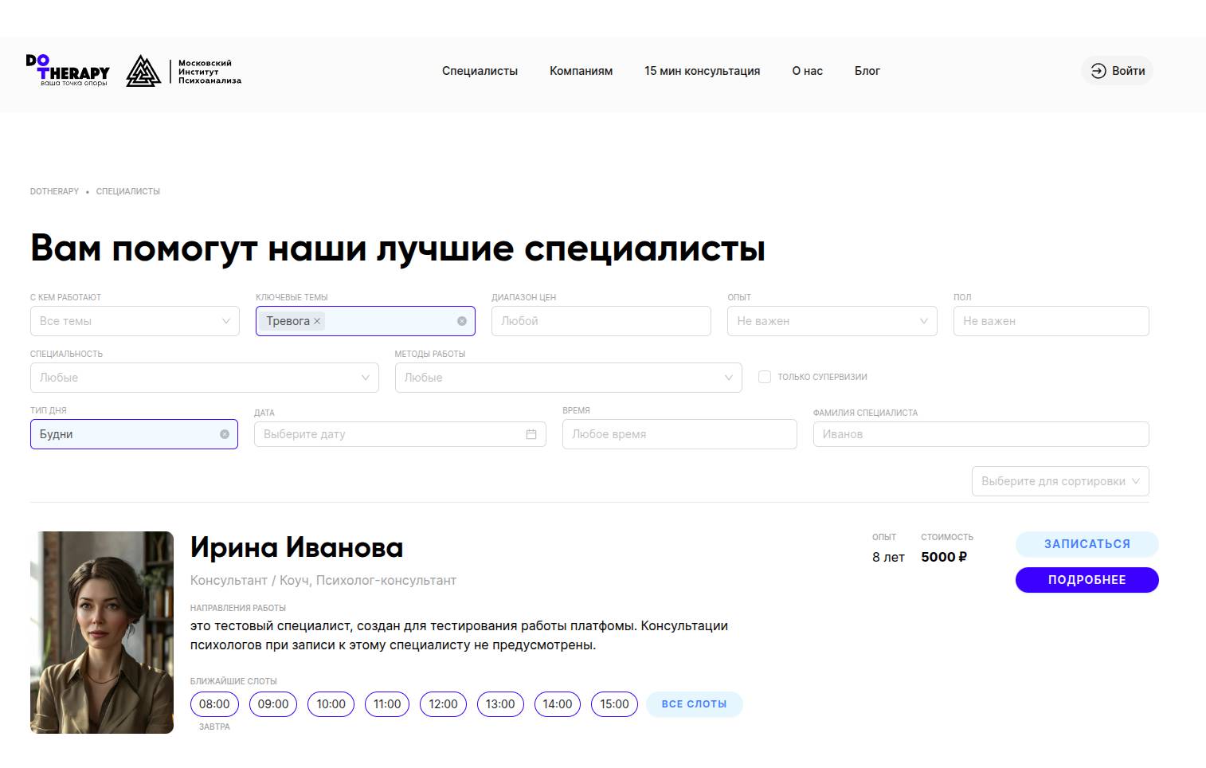Click the experience value 8 лет
This screenshot has height=768, width=1206.
tap(888, 557)
